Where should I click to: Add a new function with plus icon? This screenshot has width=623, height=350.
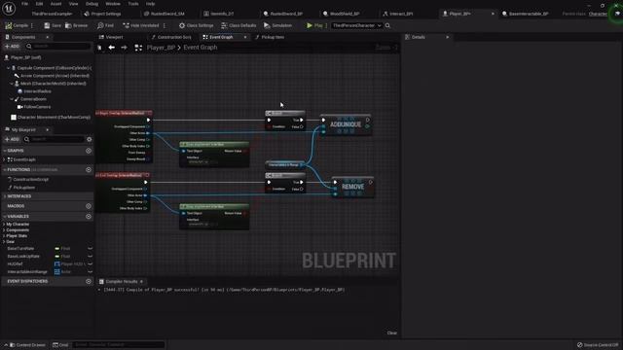89,170
